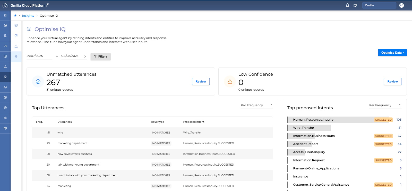This screenshot has width=412, height=191.
Task: Go to home via breadcrumb house icon
Action: coord(15,16)
